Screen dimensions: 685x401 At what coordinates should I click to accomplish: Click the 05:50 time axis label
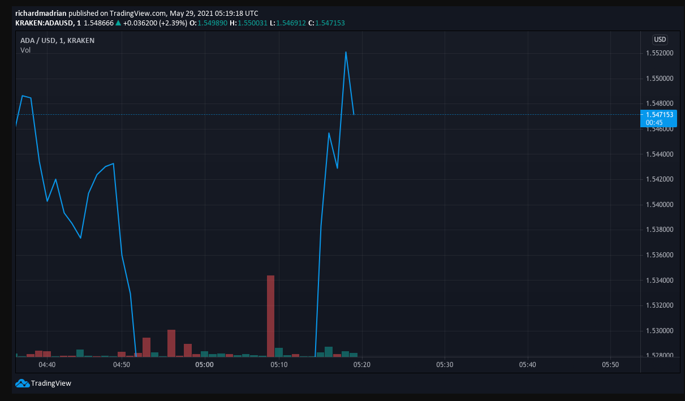tap(610, 365)
